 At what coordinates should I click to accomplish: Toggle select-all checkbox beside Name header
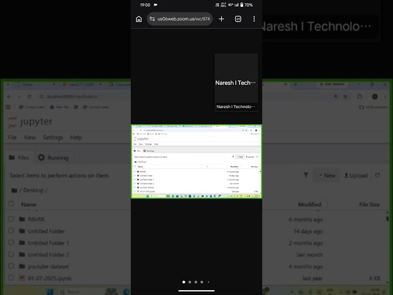pyautogui.click(x=11, y=203)
